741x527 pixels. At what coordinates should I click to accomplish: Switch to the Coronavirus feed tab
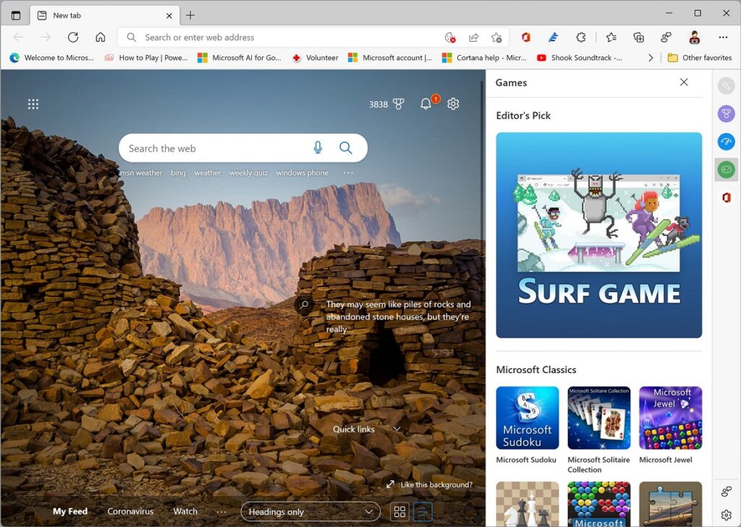[130, 511]
